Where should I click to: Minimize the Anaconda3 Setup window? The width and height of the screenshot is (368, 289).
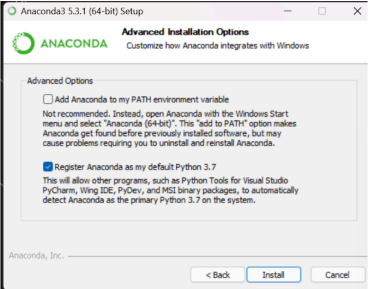[x=288, y=11]
